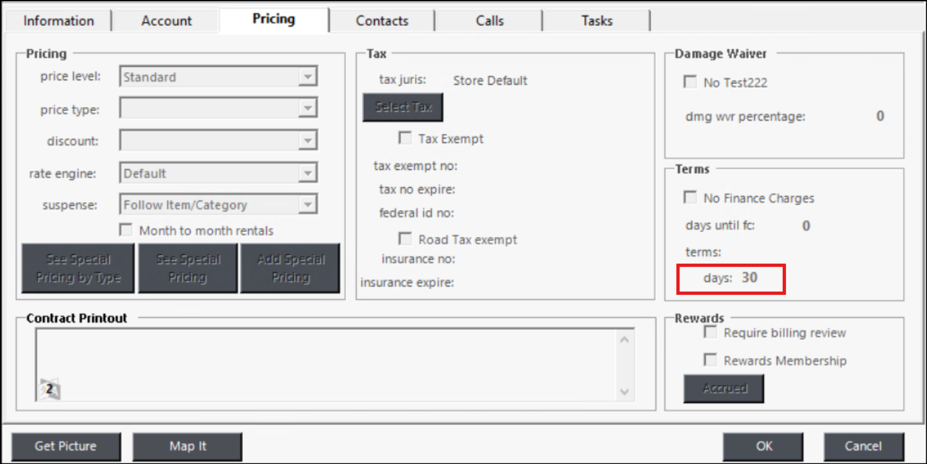Click the small icon in Contract Printout box

tap(50, 389)
